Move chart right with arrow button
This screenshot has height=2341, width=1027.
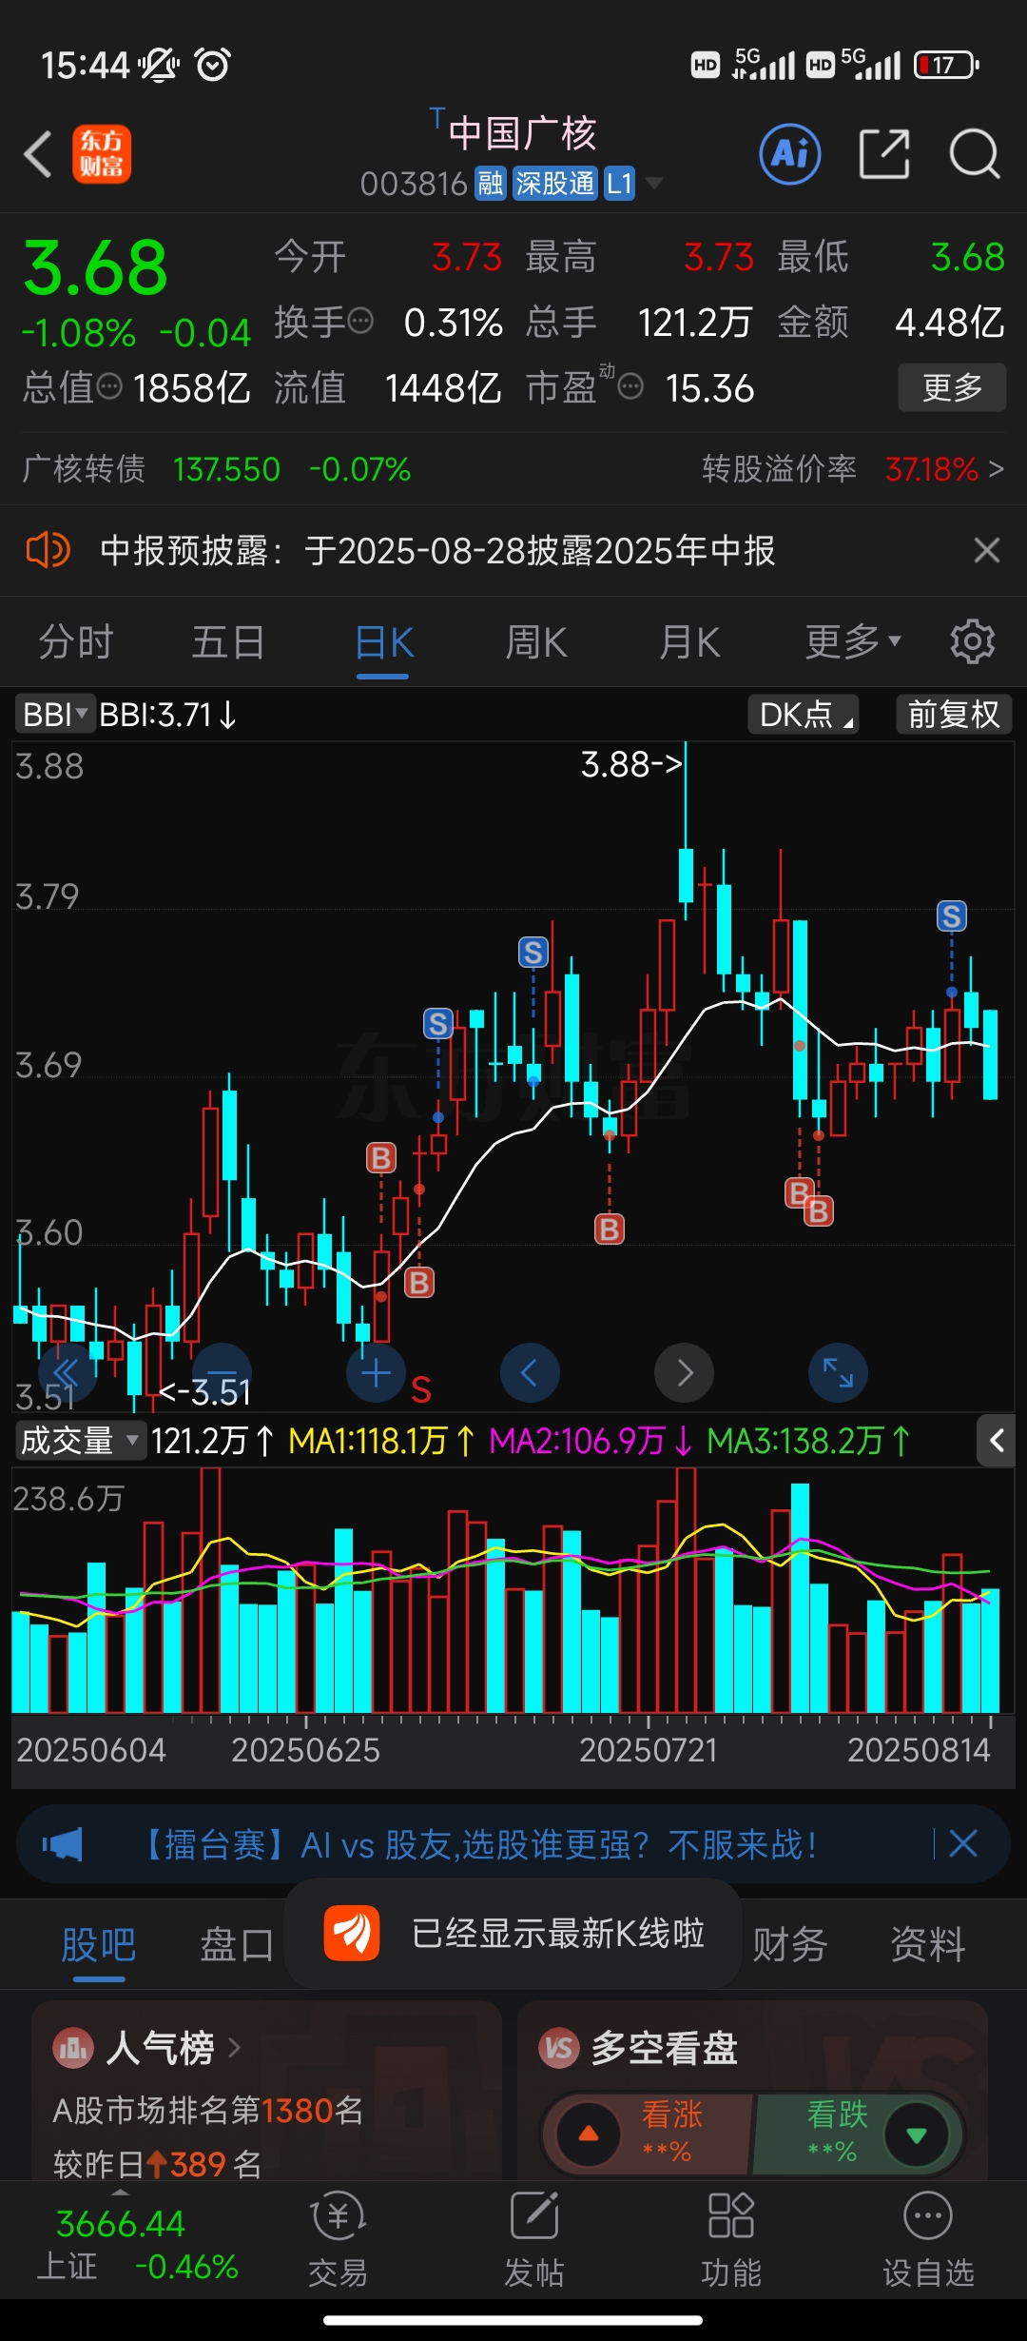[x=684, y=1372]
